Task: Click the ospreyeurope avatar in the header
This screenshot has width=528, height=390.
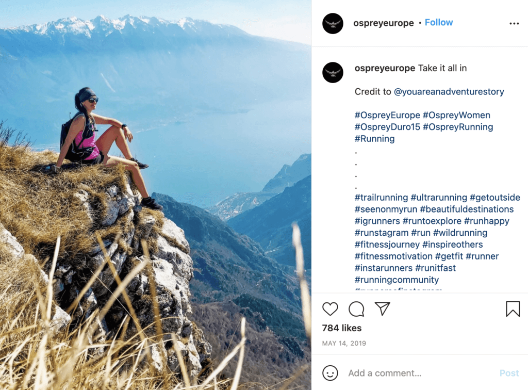Action: point(333,23)
